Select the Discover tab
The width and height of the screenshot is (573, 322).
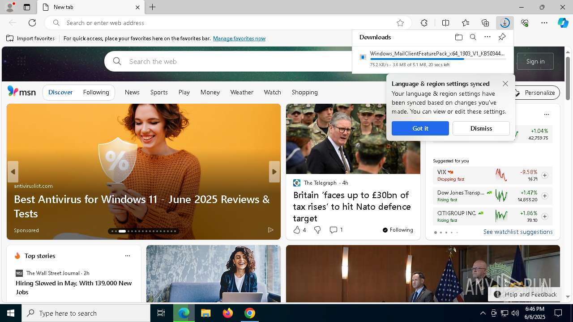pos(60,92)
